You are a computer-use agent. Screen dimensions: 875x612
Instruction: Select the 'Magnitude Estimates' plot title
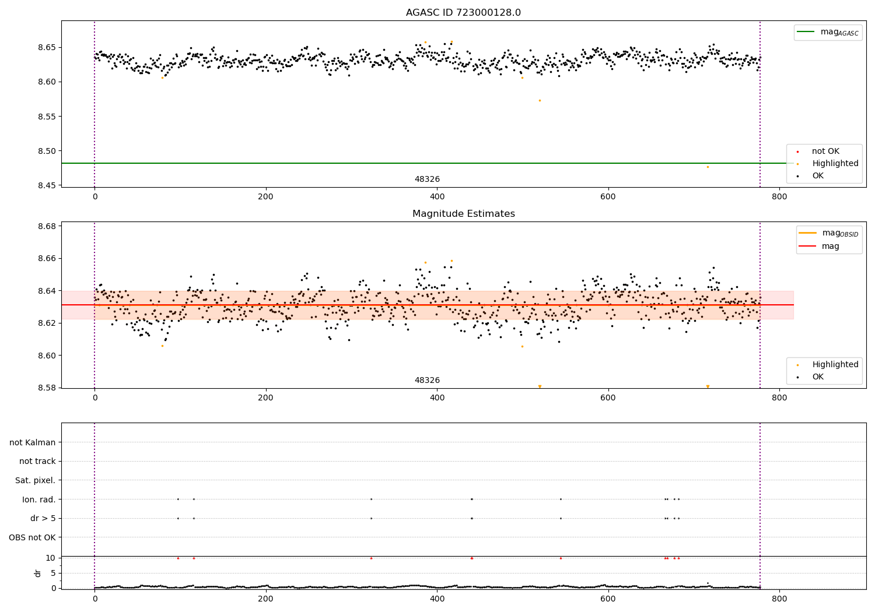pos(463,214)
